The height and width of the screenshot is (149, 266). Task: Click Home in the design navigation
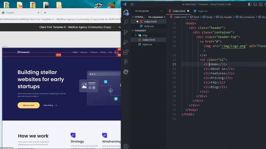pyautogui.click(x=75, y=52)
